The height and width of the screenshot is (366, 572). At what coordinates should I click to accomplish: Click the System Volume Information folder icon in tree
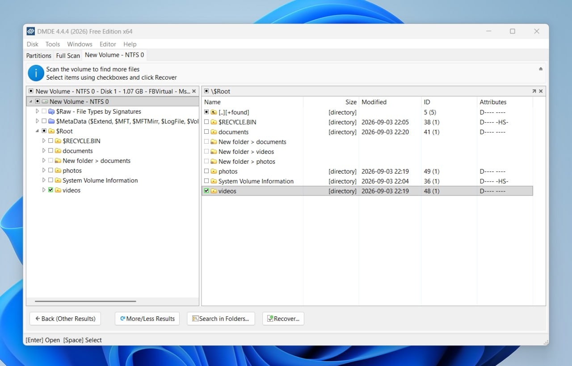click(58, 180)
